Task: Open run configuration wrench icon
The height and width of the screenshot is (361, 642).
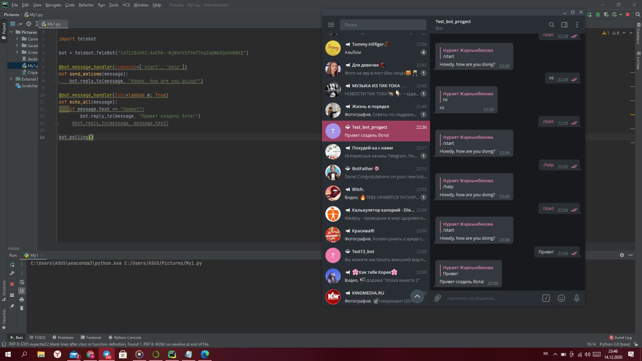Action: click(12, 273)
